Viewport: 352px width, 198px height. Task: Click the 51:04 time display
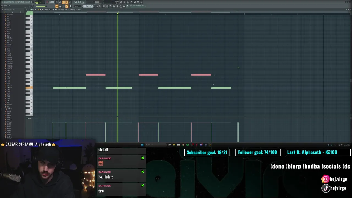(79, 2)
